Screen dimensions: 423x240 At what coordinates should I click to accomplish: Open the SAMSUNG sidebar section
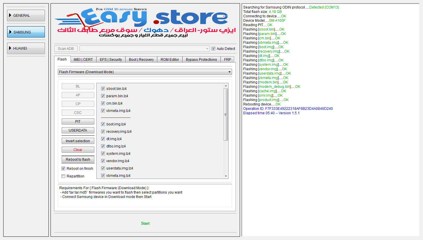(26, 32)
